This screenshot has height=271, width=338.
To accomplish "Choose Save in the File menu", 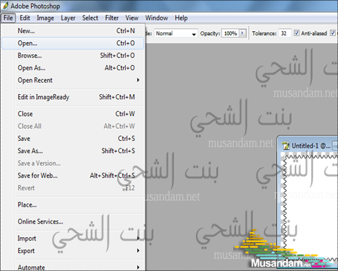I will 73,138.
